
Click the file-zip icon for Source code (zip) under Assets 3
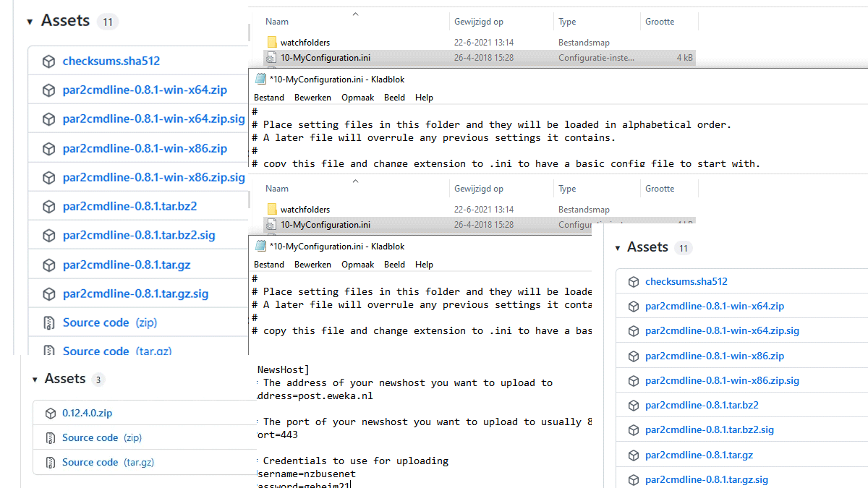click(51, 437)
